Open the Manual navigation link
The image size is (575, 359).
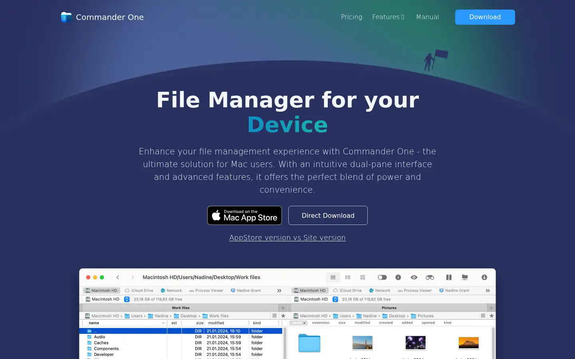click(x=427, y=17)
